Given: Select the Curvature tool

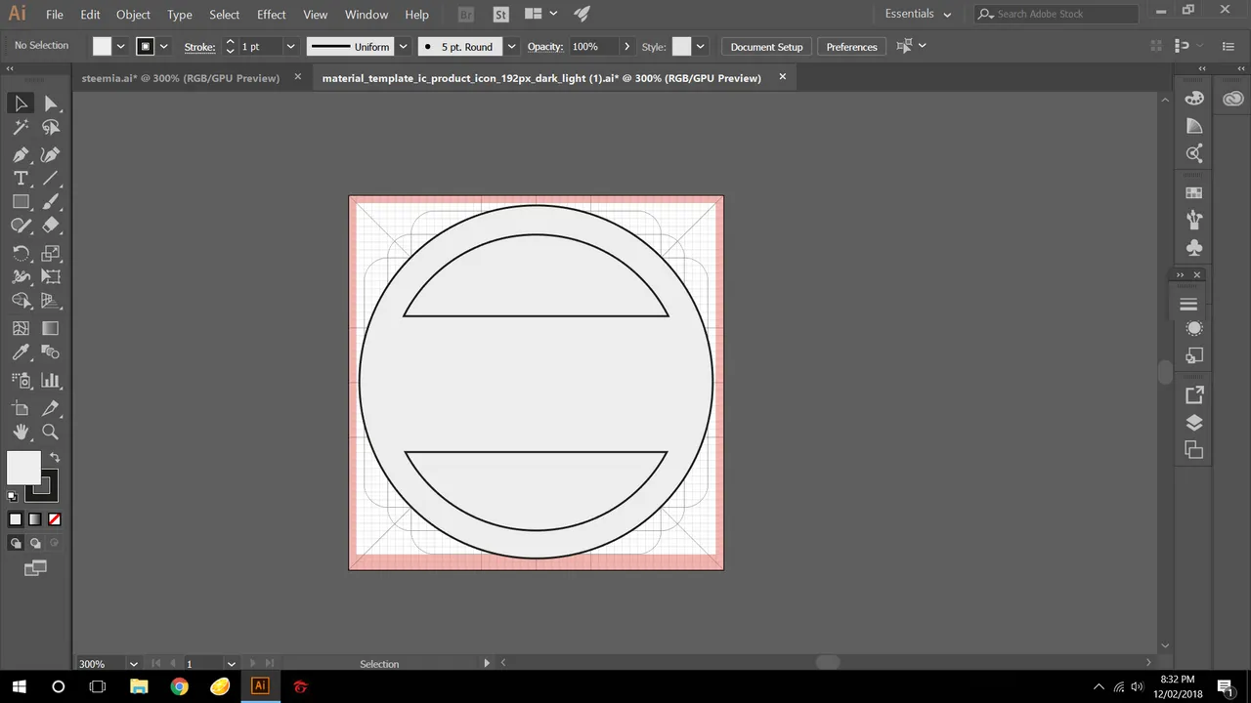Looking at the screenshot, I should point(51,154).
